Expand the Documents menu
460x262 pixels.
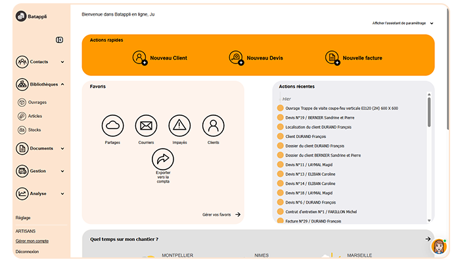pyautogui.click(x=62, y=149)
